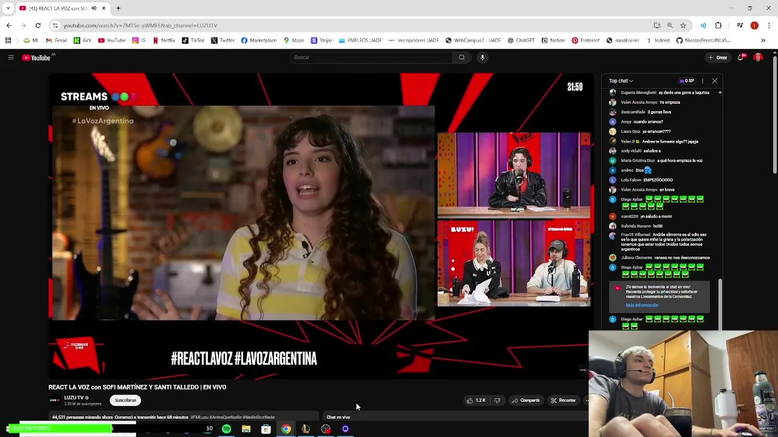
Task: Open the LUZU TV channel avatar
Action: pos(55,401)
